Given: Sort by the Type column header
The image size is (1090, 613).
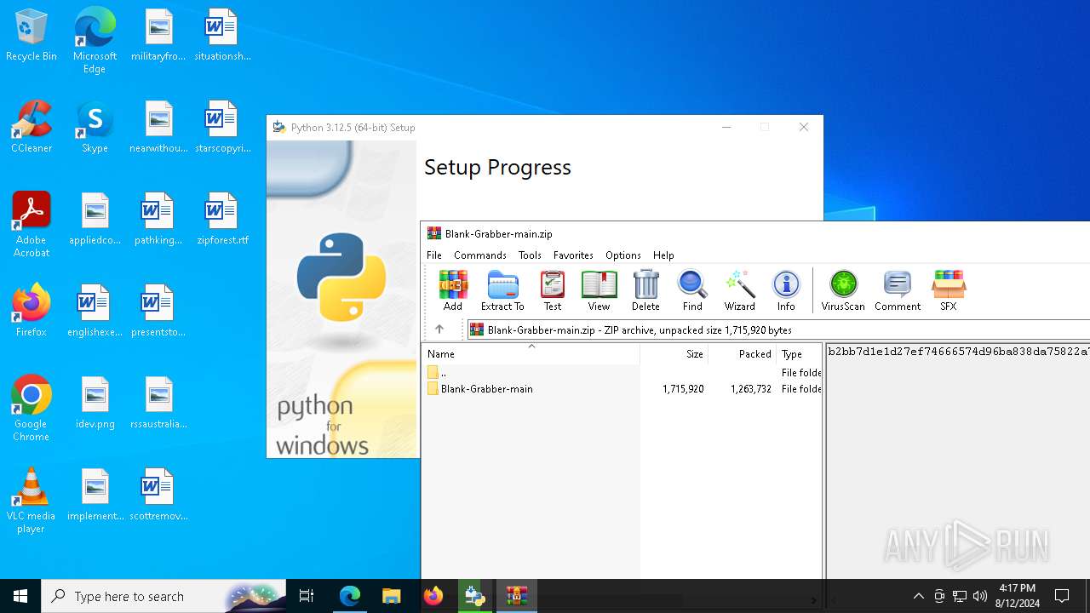Looking at the screenshot, I should [799, 354].
